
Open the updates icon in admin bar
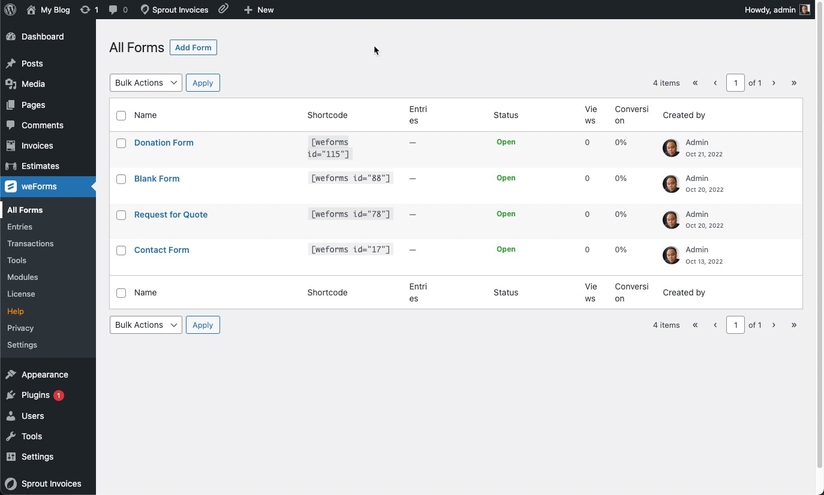[86, 10]
